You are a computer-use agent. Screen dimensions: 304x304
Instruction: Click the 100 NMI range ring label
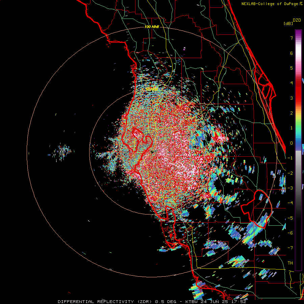point(152,27)
